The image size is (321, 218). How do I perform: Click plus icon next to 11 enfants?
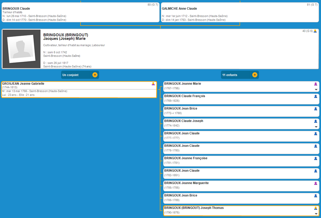click(x=255, y=75)
